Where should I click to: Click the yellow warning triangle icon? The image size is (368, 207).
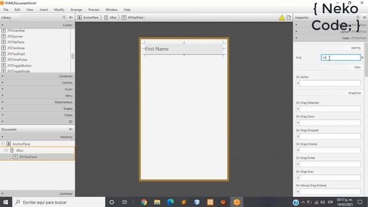click(282, 18)
